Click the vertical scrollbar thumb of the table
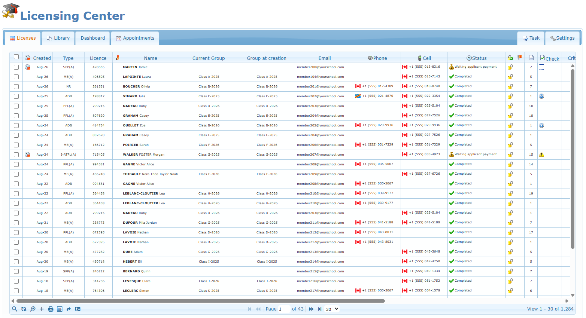 tap(573, 159)
